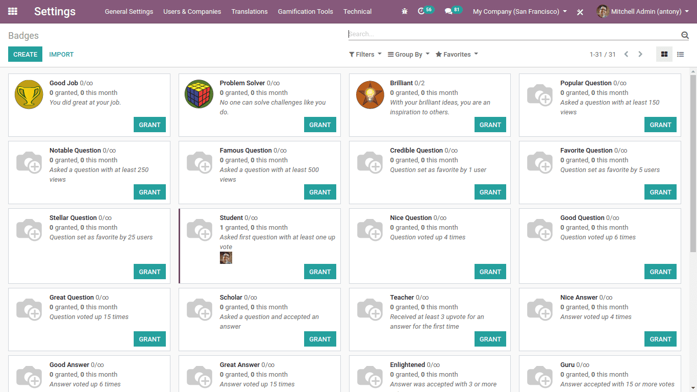Click Nice Answer camera placeholder icon

click(x=540, y=309)
